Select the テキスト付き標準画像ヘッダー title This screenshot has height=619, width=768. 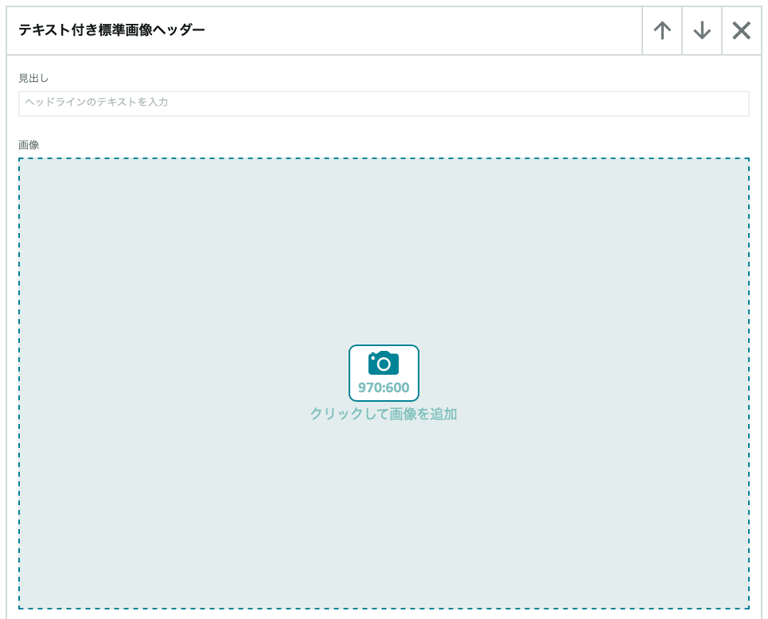click(x=111, y=30)
